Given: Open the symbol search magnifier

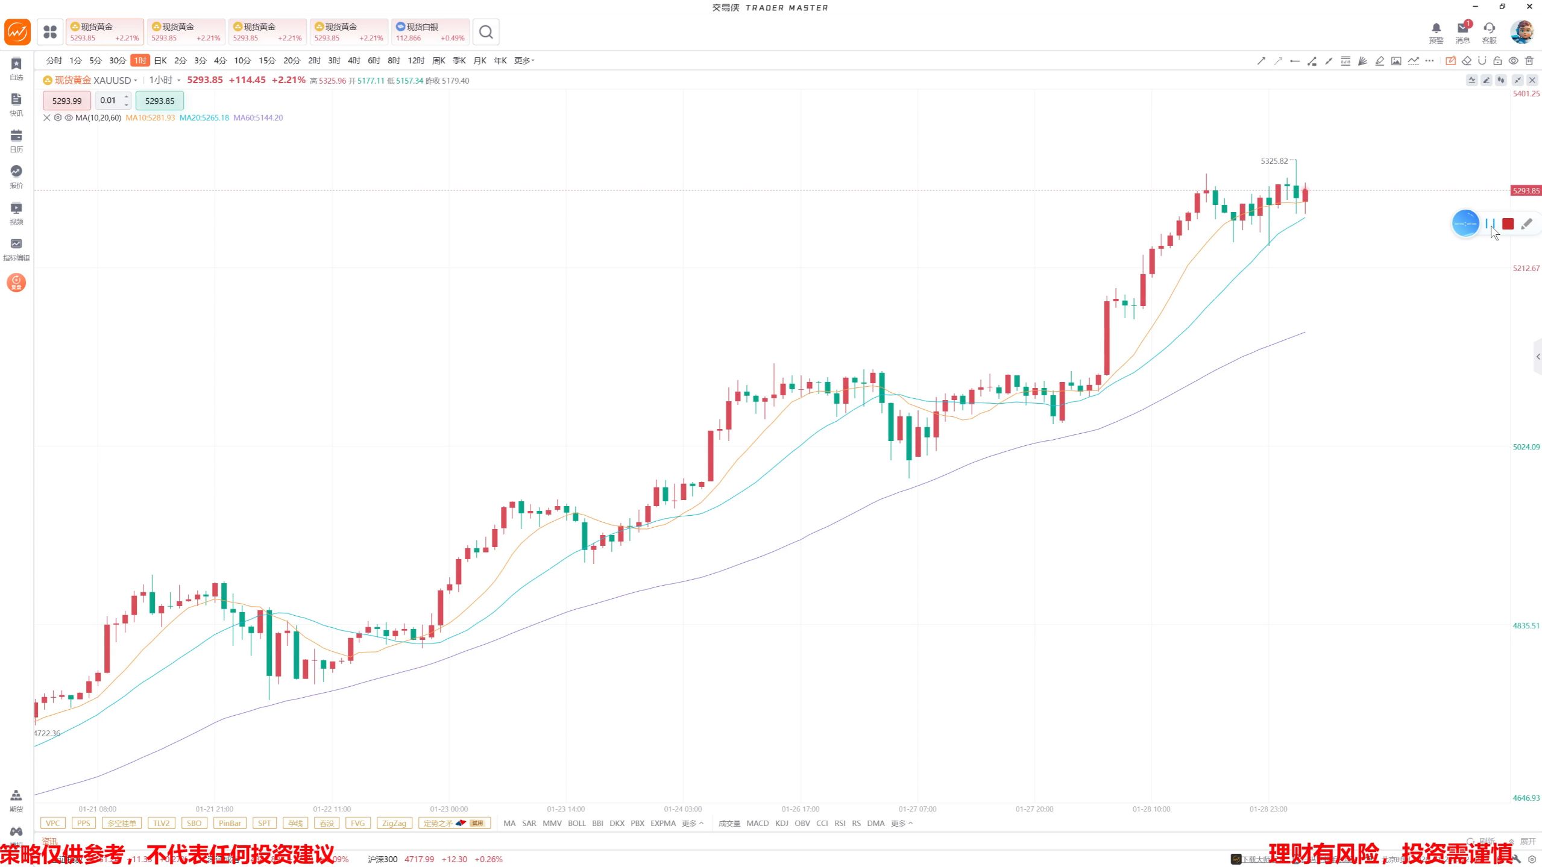Looking at the screenshot, I should pos(486,31).
